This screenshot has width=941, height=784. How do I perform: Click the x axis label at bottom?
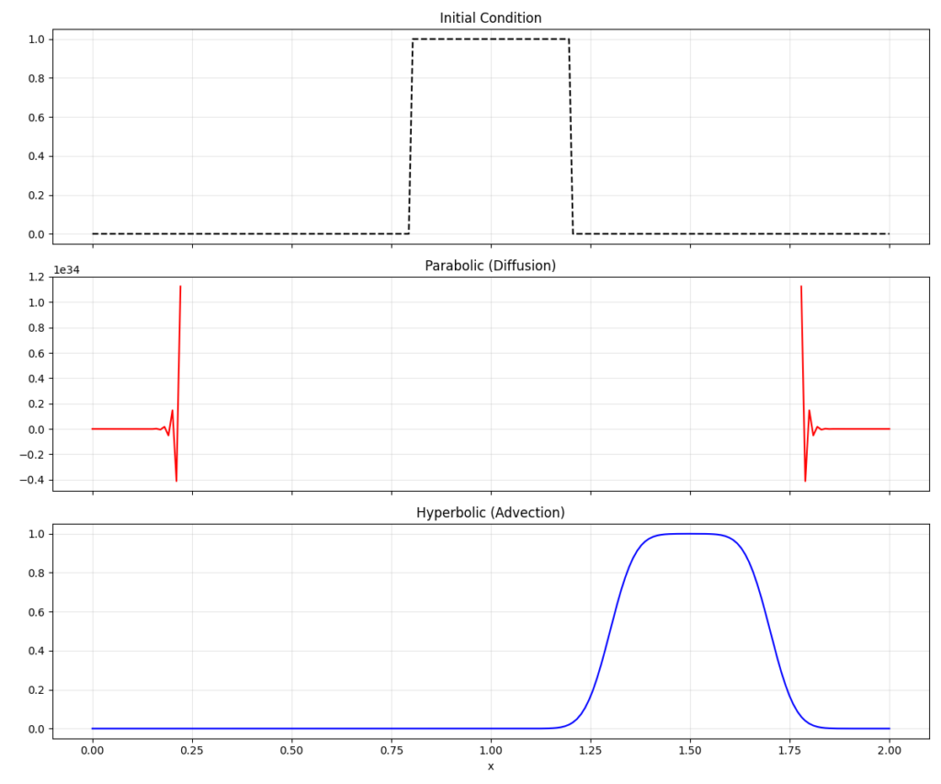click(490, 766)
